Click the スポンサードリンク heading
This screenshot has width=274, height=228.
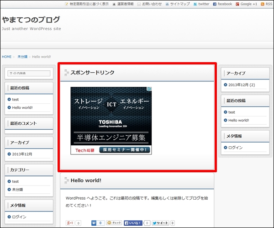coord(92,72)
